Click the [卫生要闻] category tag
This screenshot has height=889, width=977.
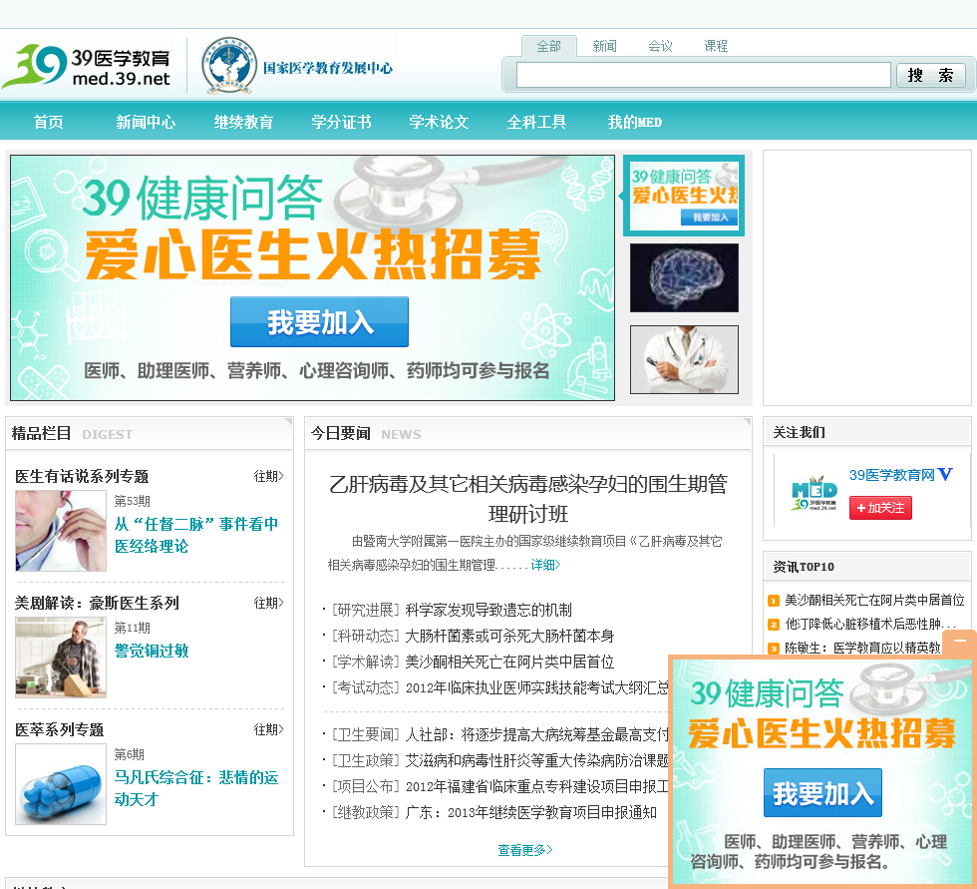365,735
